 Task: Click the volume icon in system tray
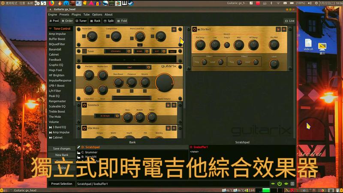point(310,3)
